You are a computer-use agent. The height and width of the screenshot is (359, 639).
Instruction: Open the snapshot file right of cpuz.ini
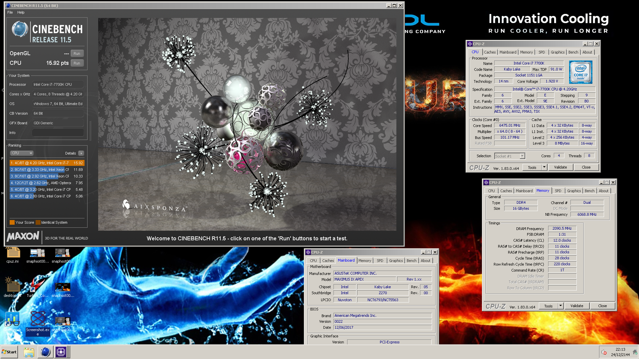pyautogui.click(x=37, y=255)
